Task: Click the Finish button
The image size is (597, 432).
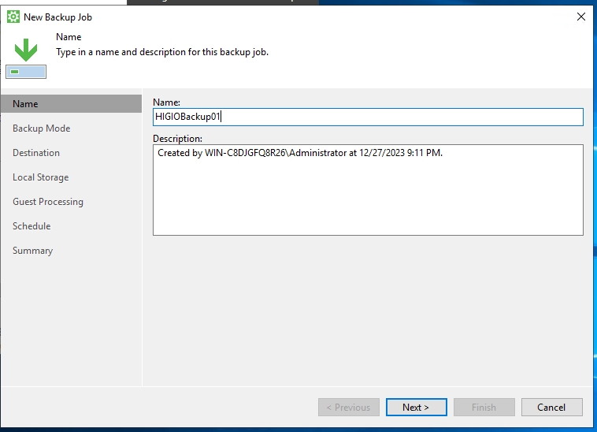Action: click(x=484, y=408)
